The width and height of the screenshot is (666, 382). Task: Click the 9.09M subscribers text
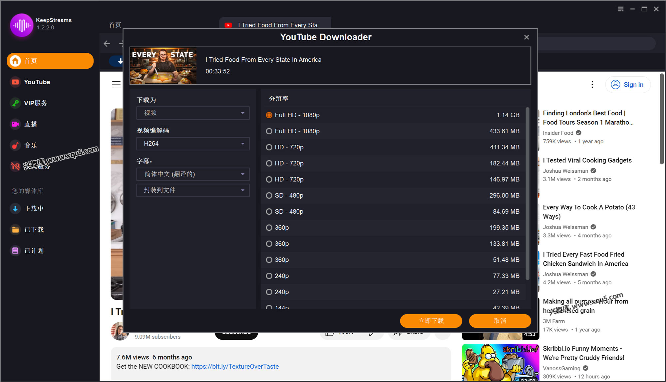158,337
